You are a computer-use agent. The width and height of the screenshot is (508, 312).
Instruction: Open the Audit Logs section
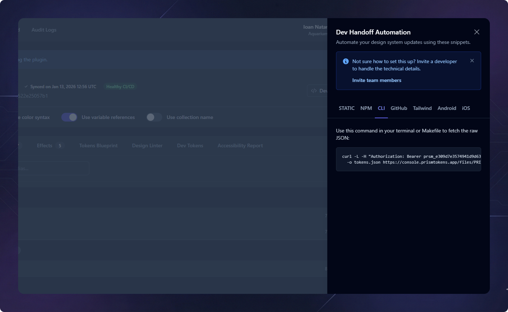click(44, 30)
